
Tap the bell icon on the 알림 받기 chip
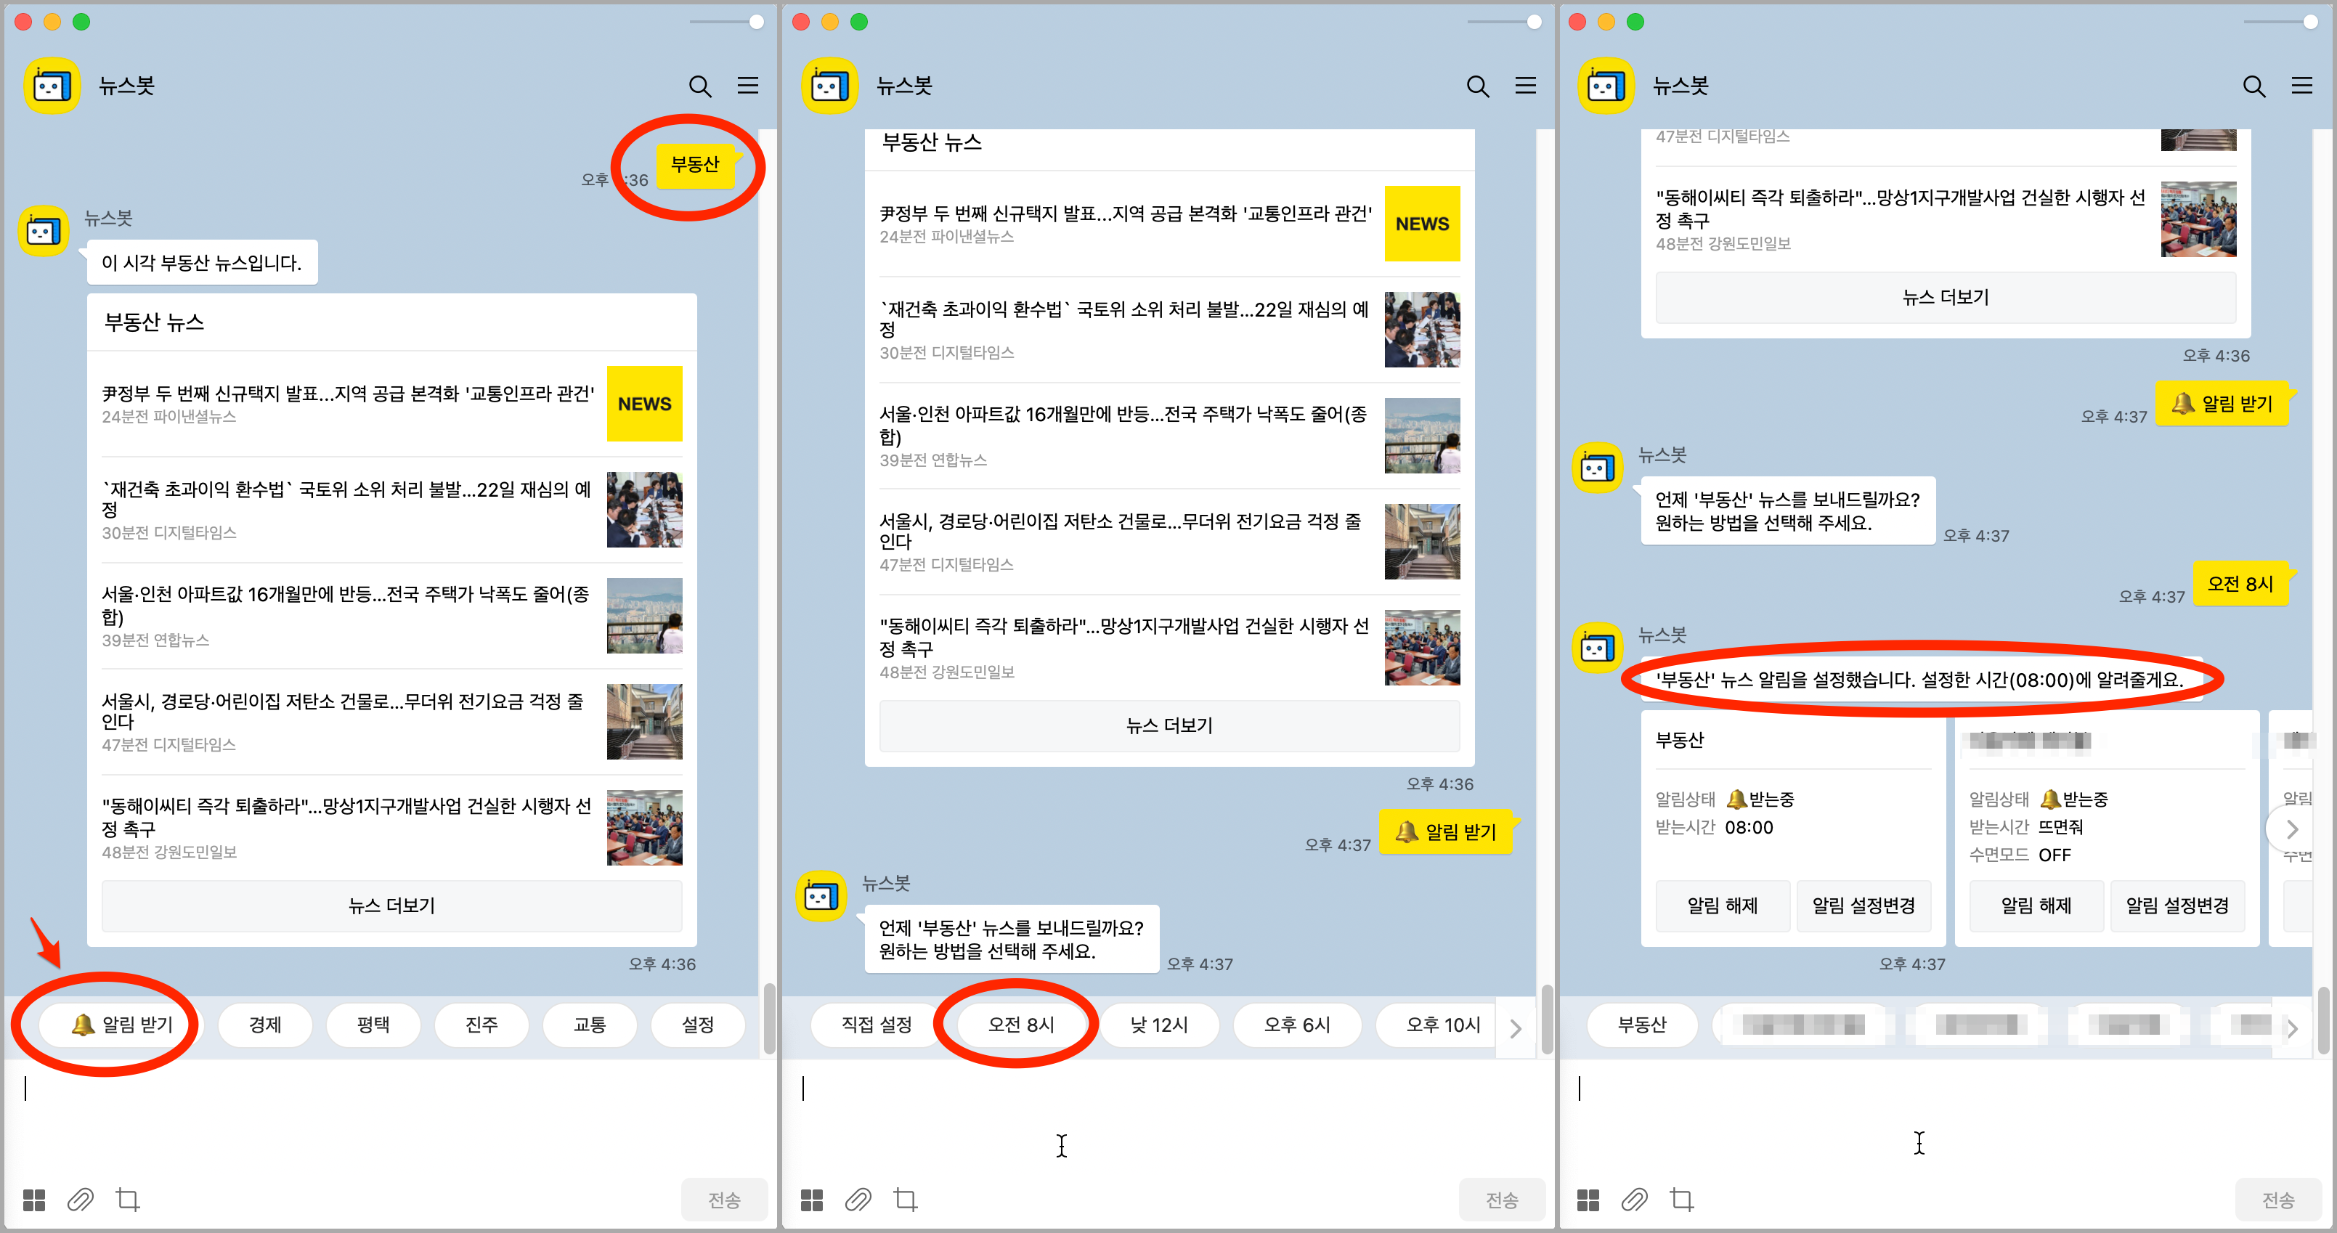84,1025
